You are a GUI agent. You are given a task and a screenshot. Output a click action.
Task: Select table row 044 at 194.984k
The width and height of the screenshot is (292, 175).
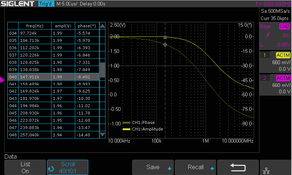coord(53,106)
